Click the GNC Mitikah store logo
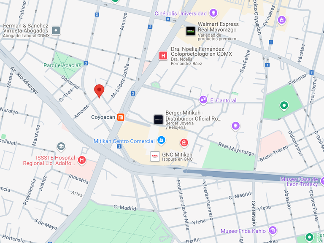 coord(155,156)
